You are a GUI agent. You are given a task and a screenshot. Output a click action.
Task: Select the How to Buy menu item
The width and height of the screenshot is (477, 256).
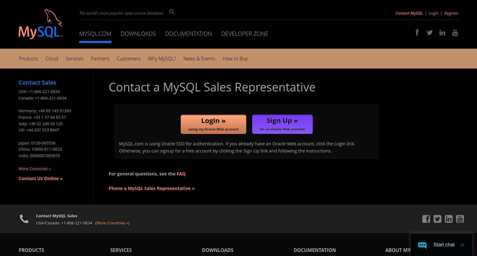[235, 59]
